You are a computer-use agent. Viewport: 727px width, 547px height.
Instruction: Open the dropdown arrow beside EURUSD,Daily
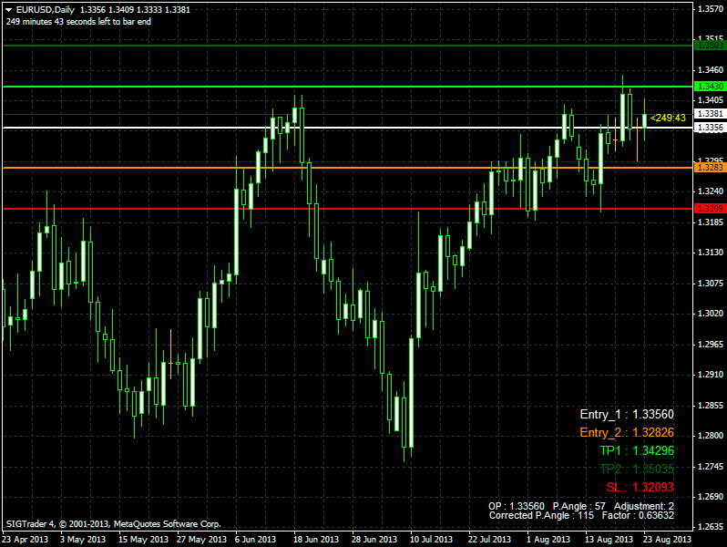pyautogui.click(x=9, y=8)
